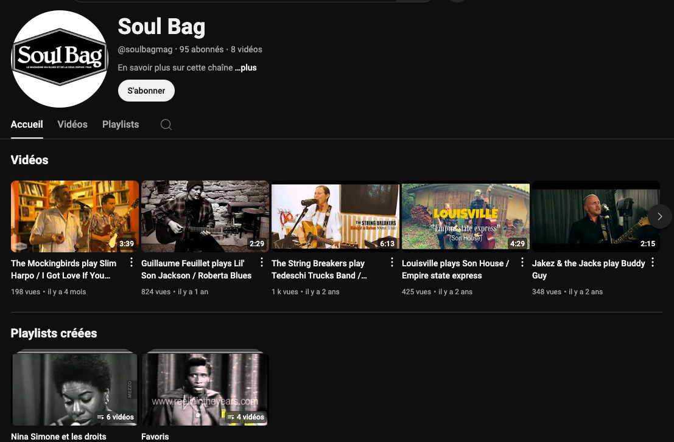The width and height of the screenshot is (674, 442).
Task: Open the Nina Simone playlist thumbnail
Action: (75, 389)
